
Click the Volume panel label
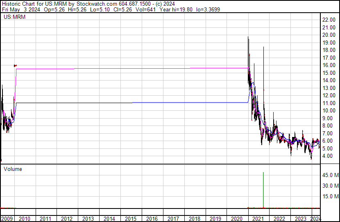coord(13,169)
